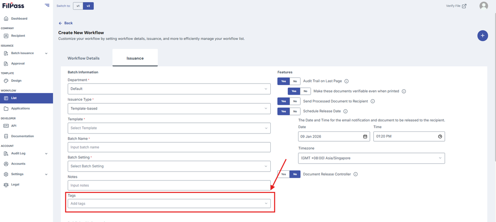Click the Approval document icon

[x=6, y=64]
